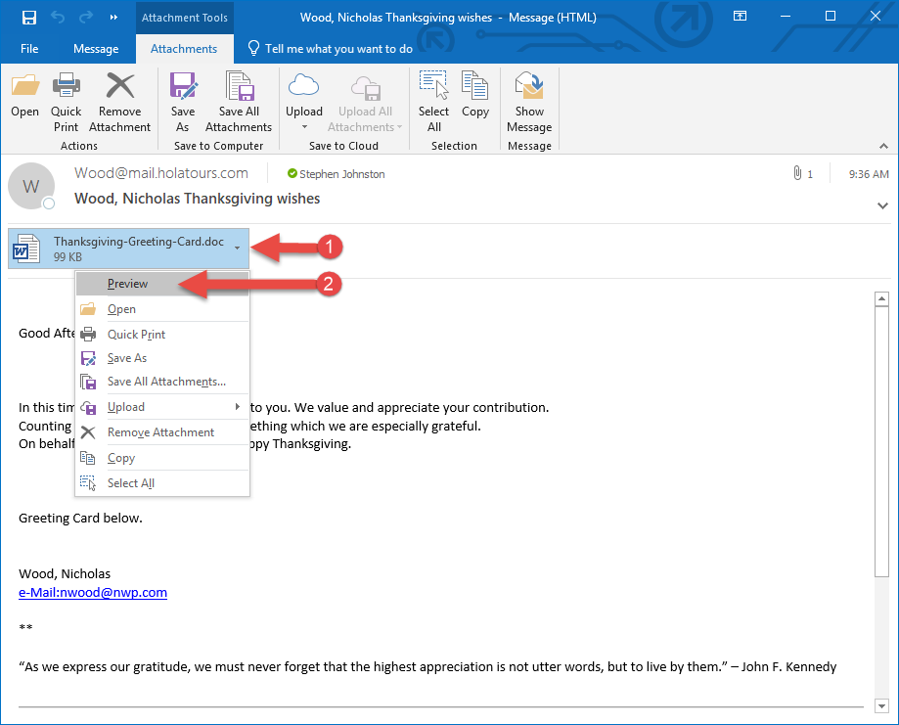Choose Save As from the context menu
899x725 pixels.
[162, 358]
